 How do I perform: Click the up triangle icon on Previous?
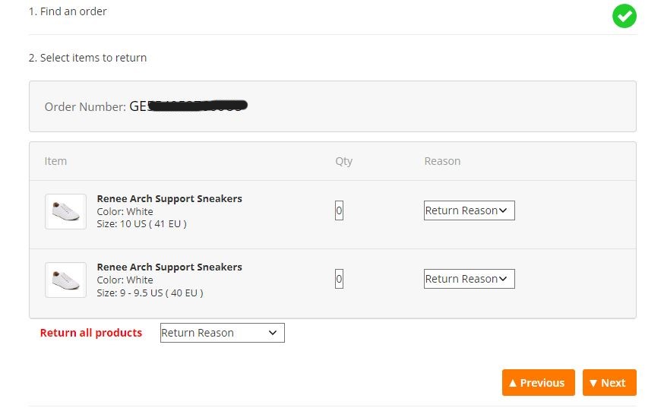(x=513, y=383)
